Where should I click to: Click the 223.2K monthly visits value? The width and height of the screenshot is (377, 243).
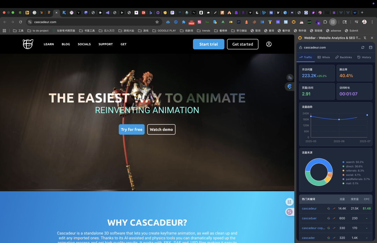[x=309, y=76]
